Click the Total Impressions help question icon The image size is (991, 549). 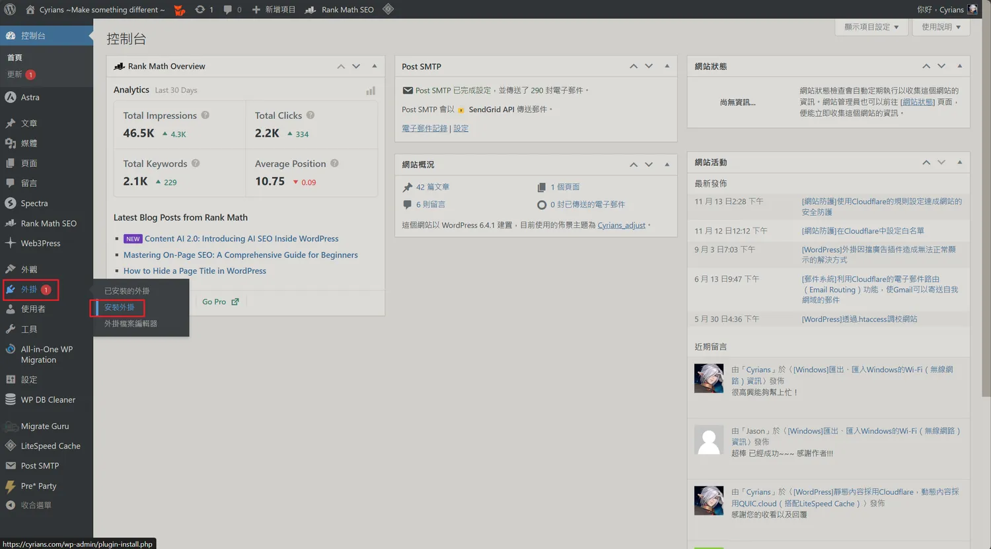click(x=205, y=115)
